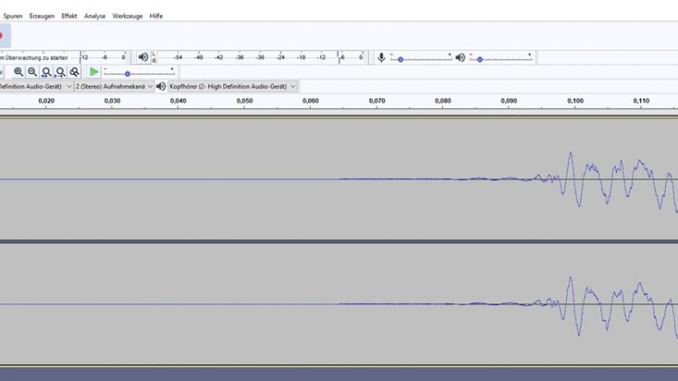The height and width of the screenshot is (381, 678).
Task: Click the recording volume slider handle
Action: pos(401,60)
